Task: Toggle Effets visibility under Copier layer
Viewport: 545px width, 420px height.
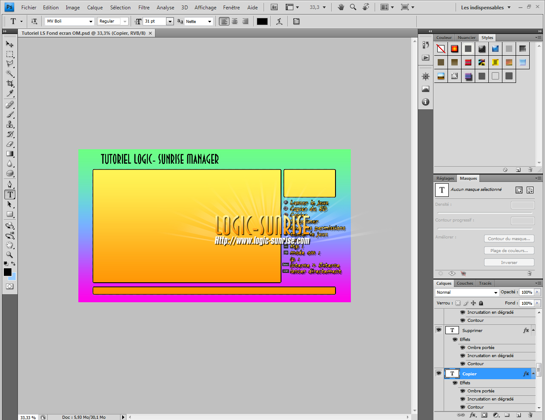Action: [x=455, y=383]
